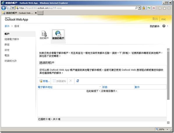This screenshot has height=133, width=174.
Task: Click the delete X toolbar icon
Action: 71,81
